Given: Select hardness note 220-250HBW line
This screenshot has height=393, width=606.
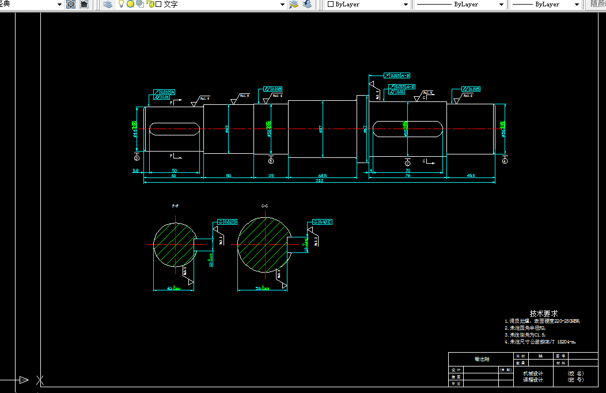Looking at the screenshot, I should [x=542, y=321].
